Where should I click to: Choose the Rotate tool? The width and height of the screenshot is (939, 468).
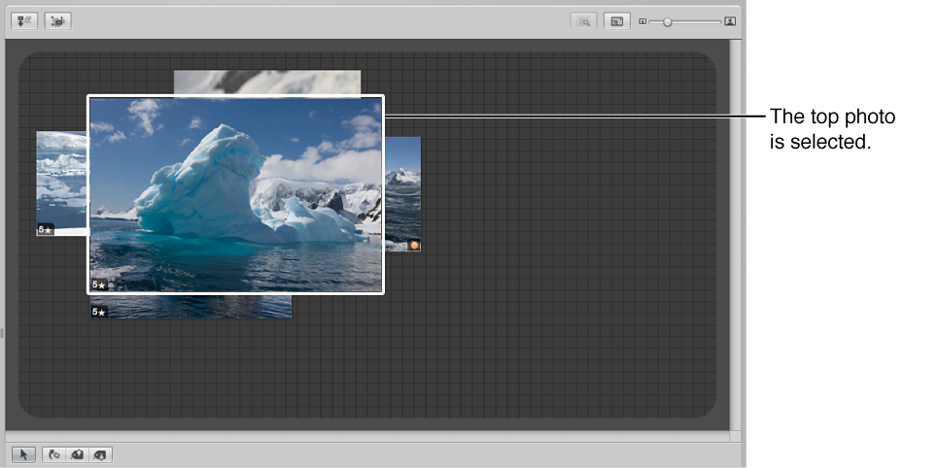[x=54, y=454]
